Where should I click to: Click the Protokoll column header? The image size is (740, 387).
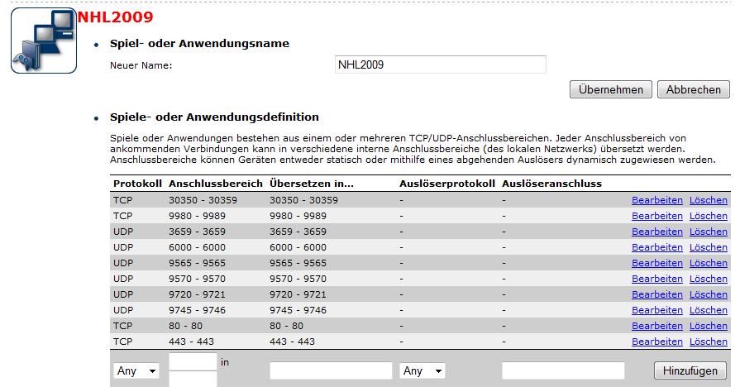click(x=137, y=184)
